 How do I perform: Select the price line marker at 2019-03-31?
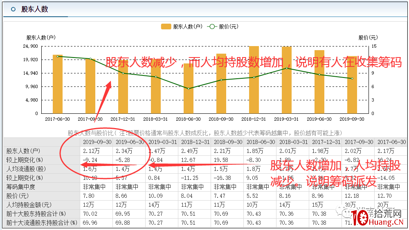click(287, 68)
